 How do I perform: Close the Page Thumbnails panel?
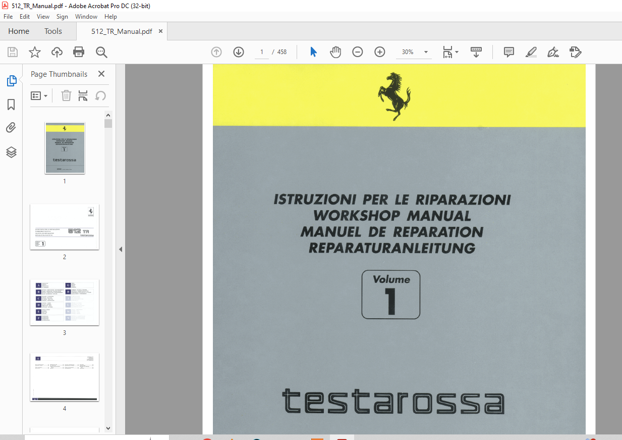click(101, 74)
